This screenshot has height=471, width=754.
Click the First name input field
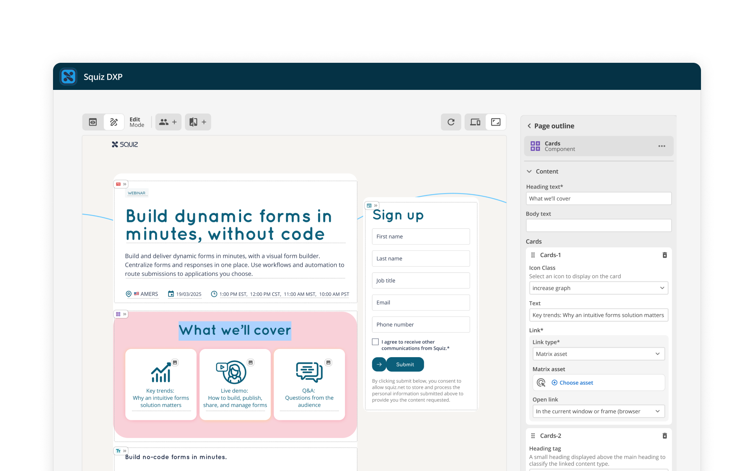420,236
